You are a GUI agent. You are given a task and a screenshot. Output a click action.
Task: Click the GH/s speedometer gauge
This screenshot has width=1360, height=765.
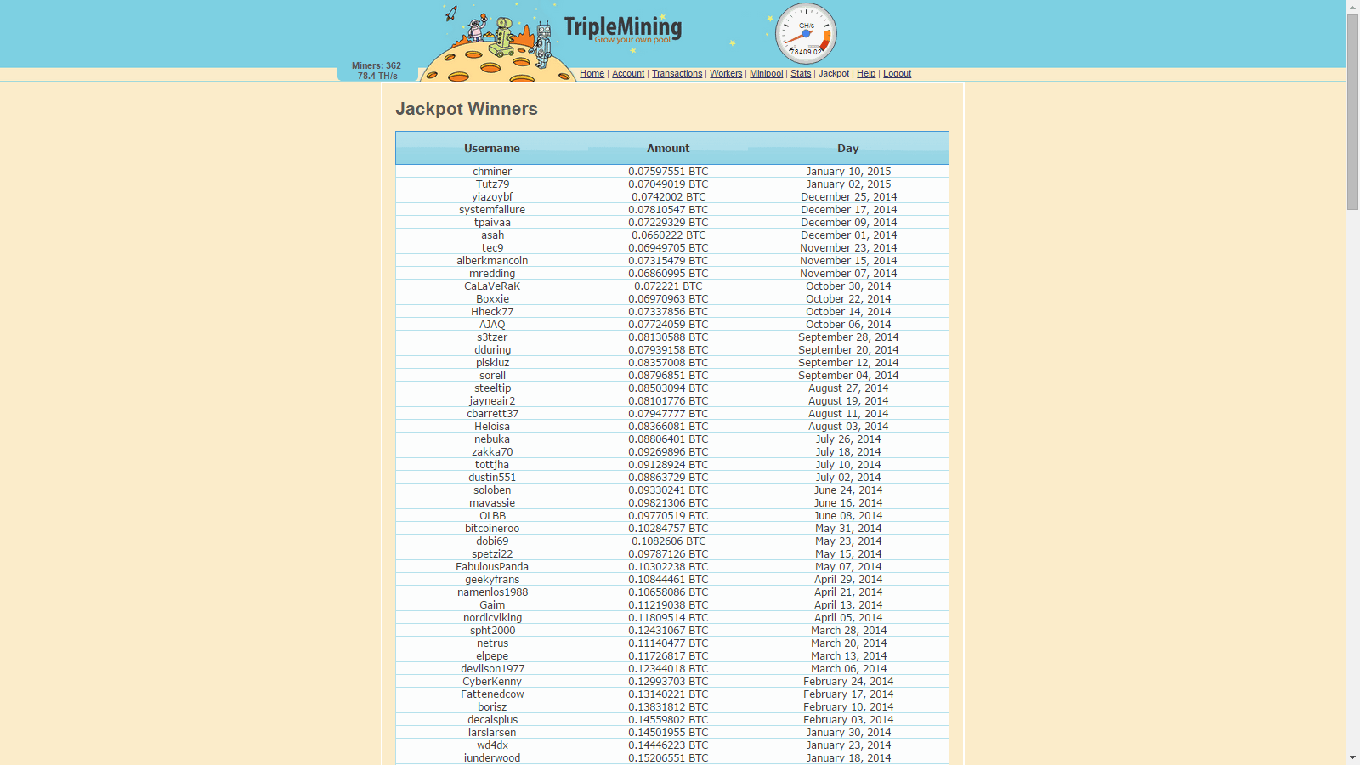click(806, 34)
